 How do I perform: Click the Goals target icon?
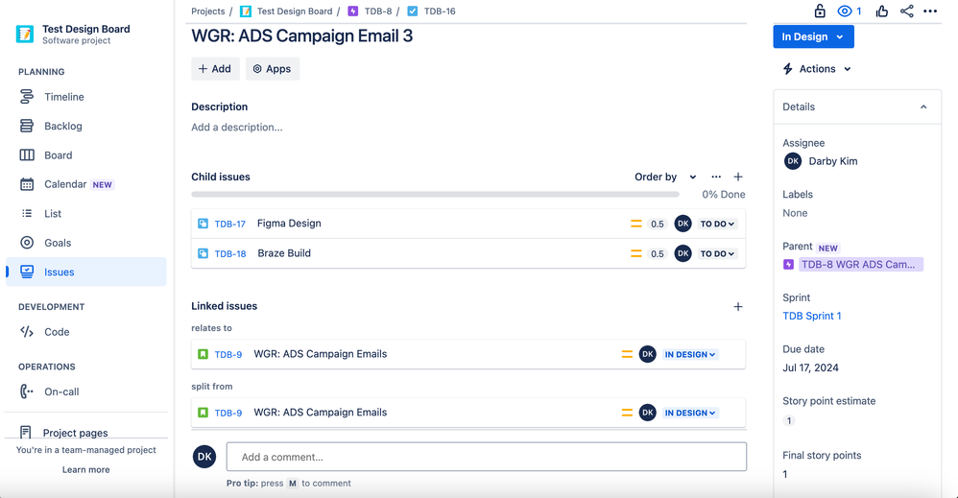(x=27, y=243)
